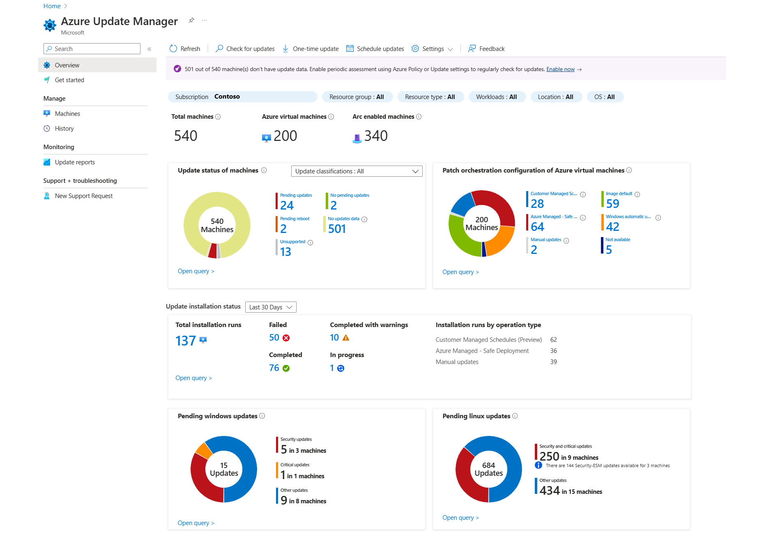Click info icon beside Image default
Image resolution: width=764 pixels, height=560 pixels.
coord(637,194)
